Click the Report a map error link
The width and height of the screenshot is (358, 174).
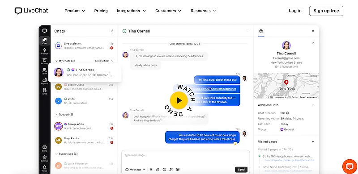[x=309, y=97]
